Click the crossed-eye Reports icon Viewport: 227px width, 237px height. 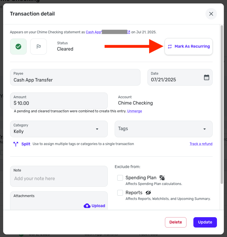tap(148, 192)
